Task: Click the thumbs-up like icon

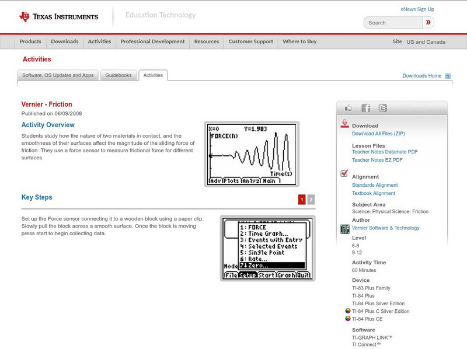Action: 348,107
